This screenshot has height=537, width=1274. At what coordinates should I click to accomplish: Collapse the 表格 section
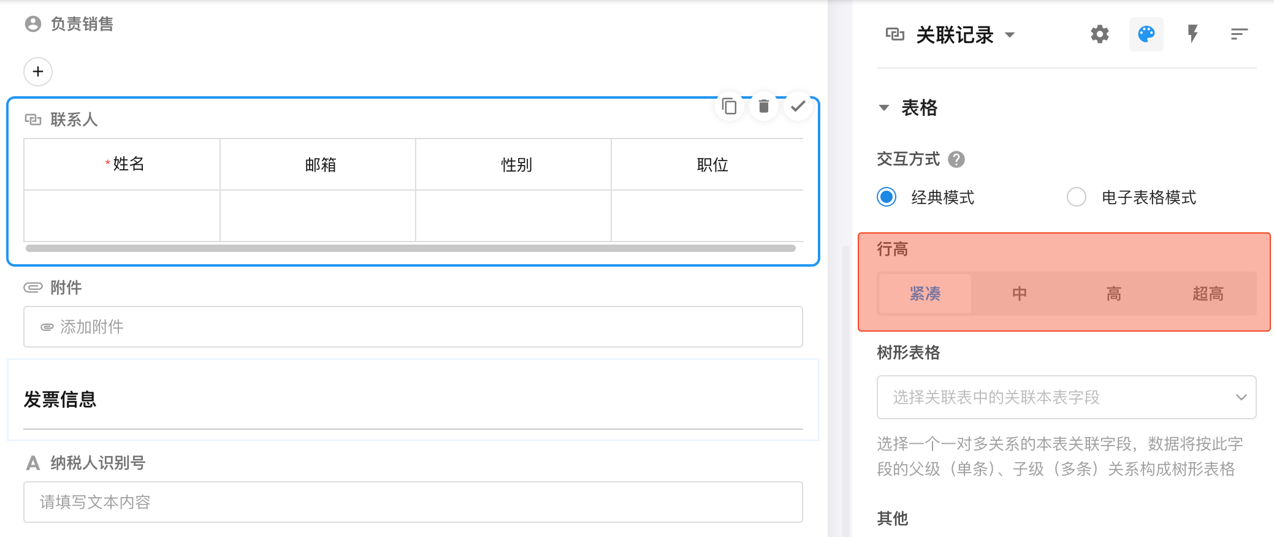coord(883,108)
